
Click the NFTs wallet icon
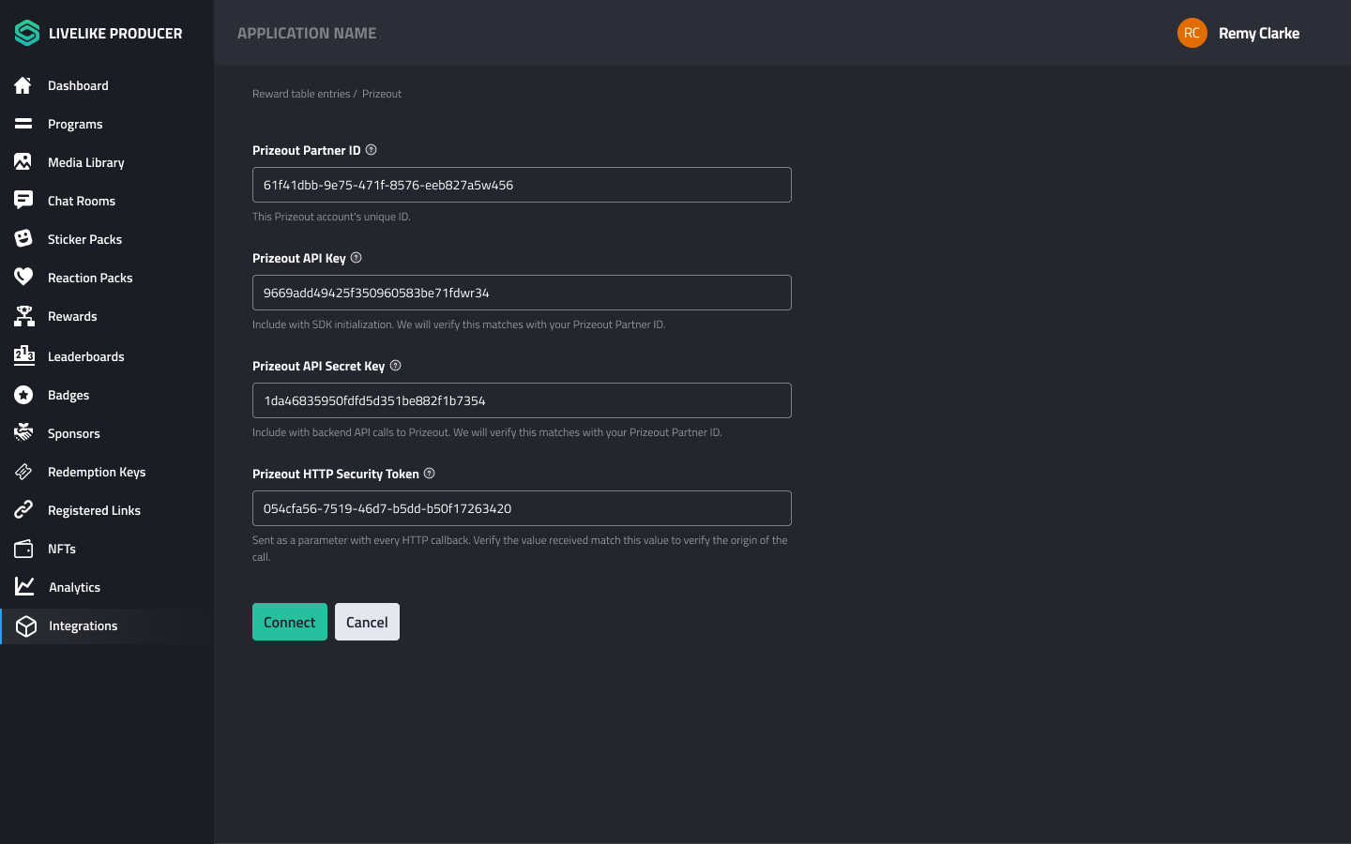click(23, 549)
